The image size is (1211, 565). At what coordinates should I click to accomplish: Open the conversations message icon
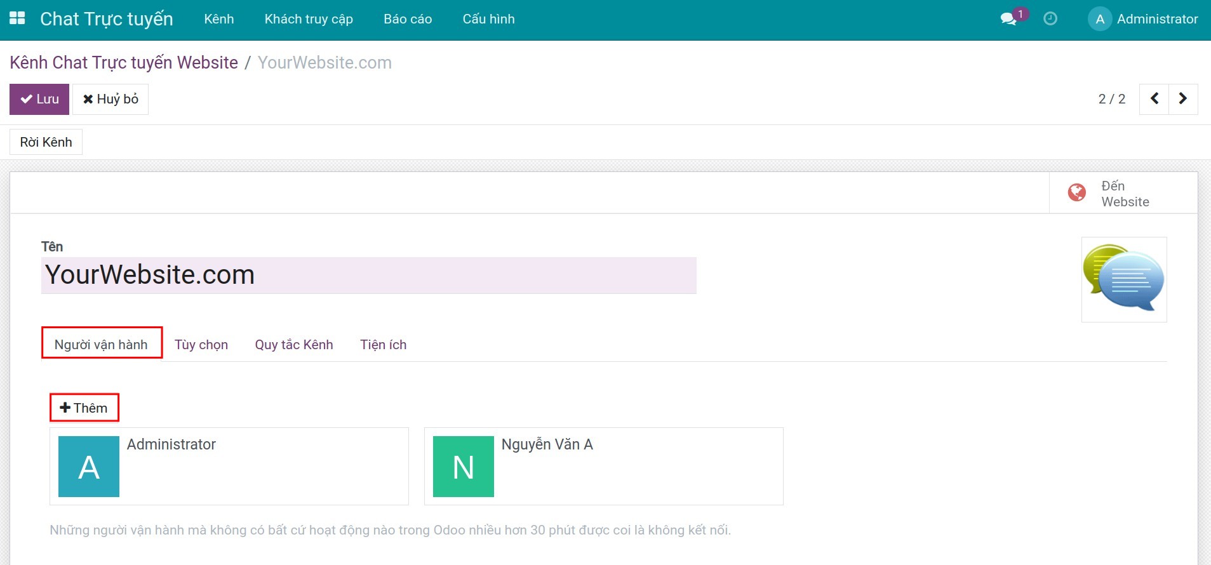(x=1008, y=19)
